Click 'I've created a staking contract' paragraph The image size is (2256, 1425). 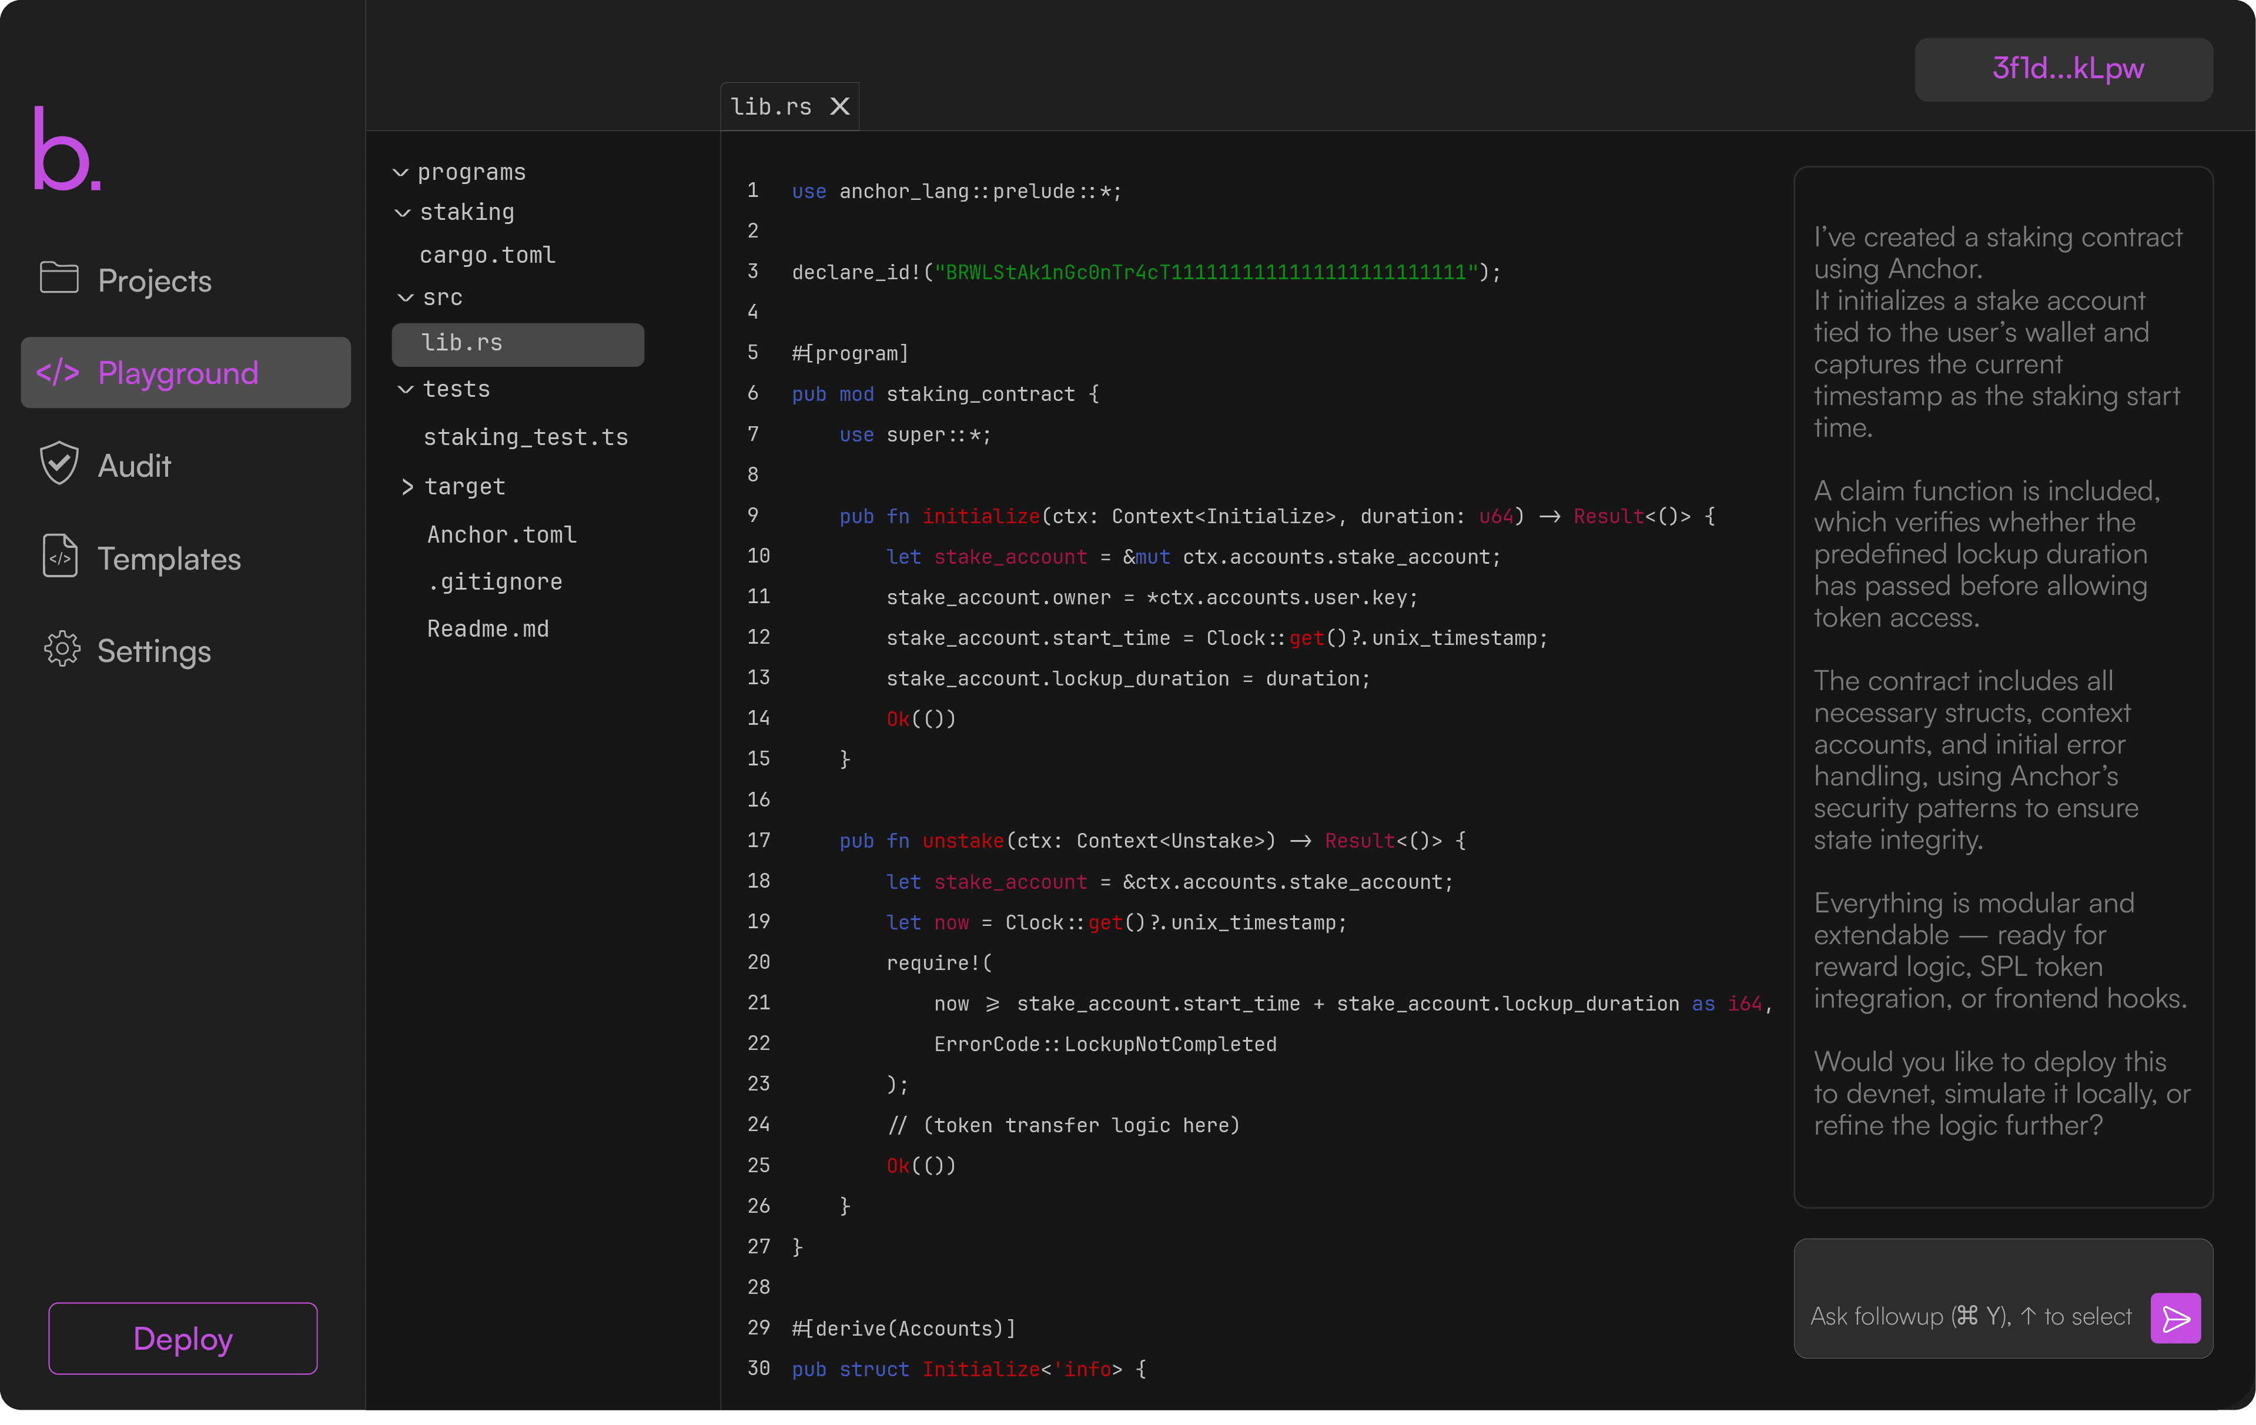click(1999, 332)
